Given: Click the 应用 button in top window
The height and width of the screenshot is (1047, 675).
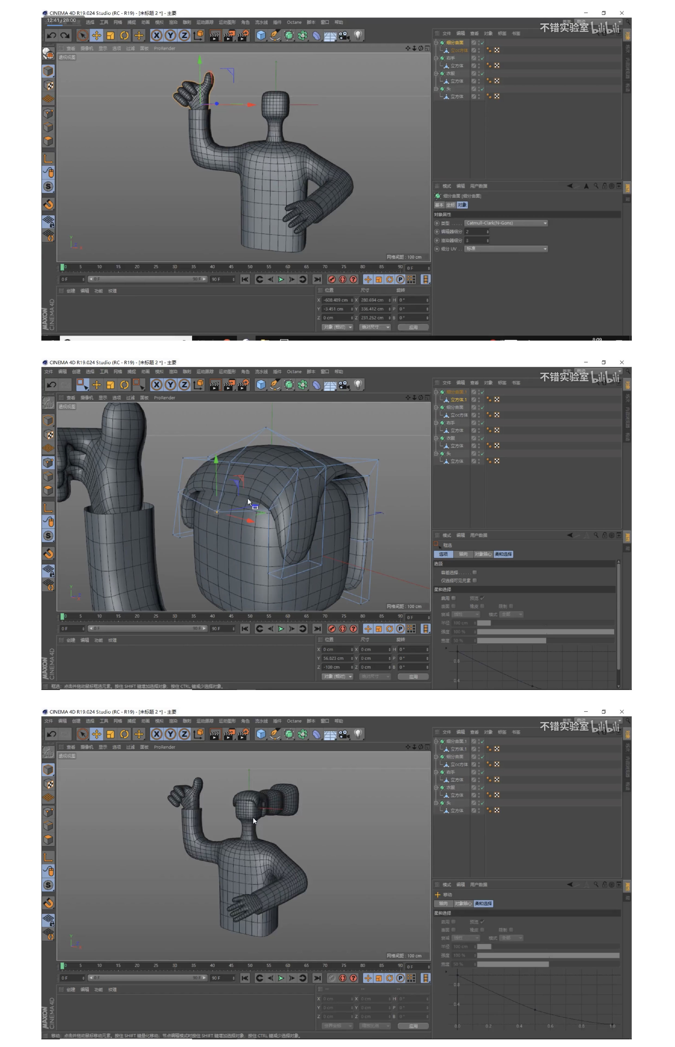Looking at the screenshot, I should click(x=413, y=328).
